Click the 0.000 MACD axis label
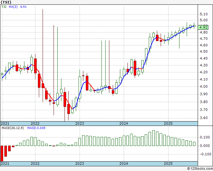 pos(205,146)
